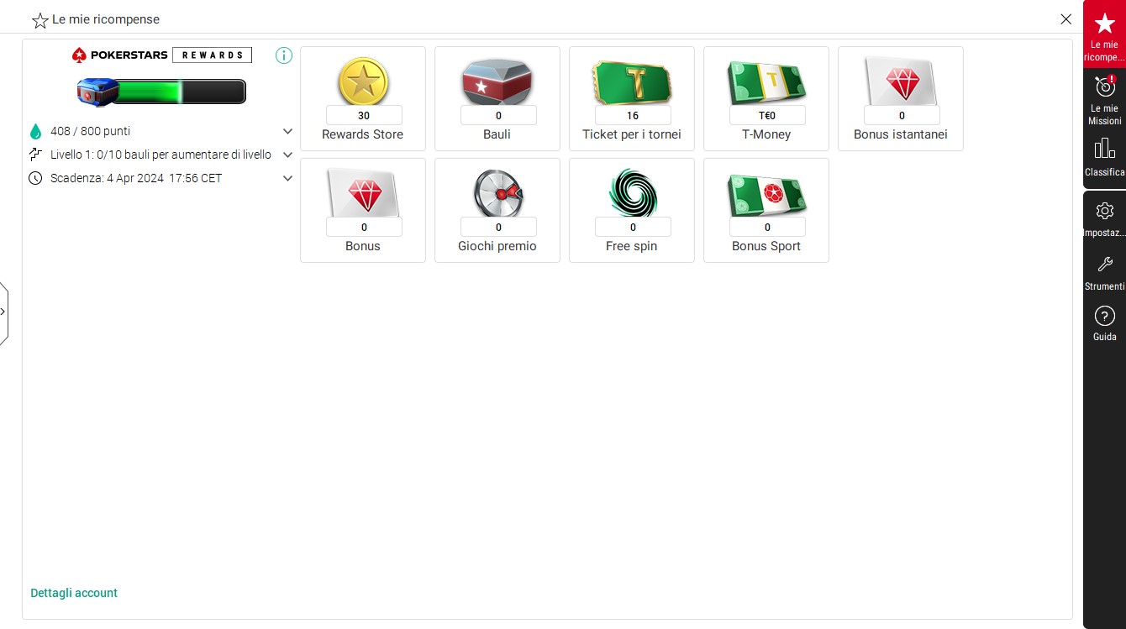The width and height of the screenshot is (1126, 629).
Task: Open the Bauli chest icon
Action: [x=497, y=82]
